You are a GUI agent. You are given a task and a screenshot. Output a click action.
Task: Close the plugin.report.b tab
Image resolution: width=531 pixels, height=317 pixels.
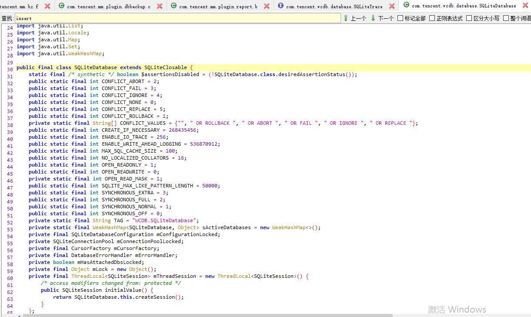(x=267, y=6)
